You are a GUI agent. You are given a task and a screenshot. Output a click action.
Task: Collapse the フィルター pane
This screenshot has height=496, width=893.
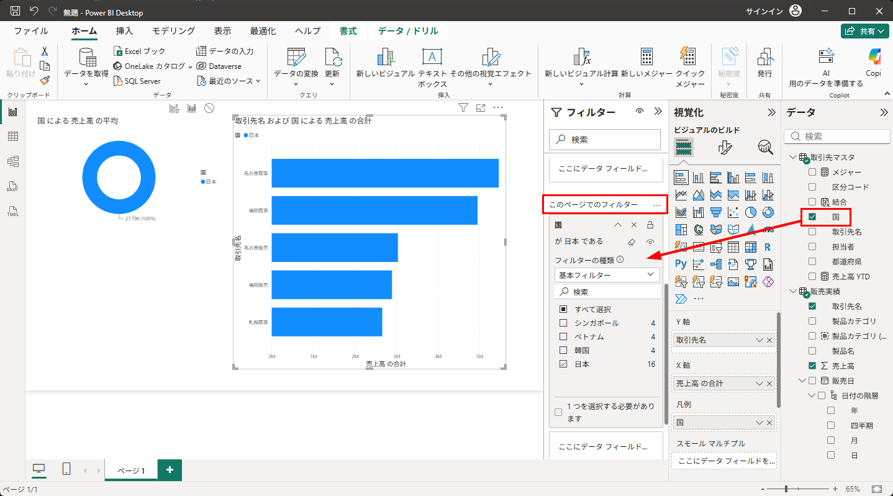658,112
